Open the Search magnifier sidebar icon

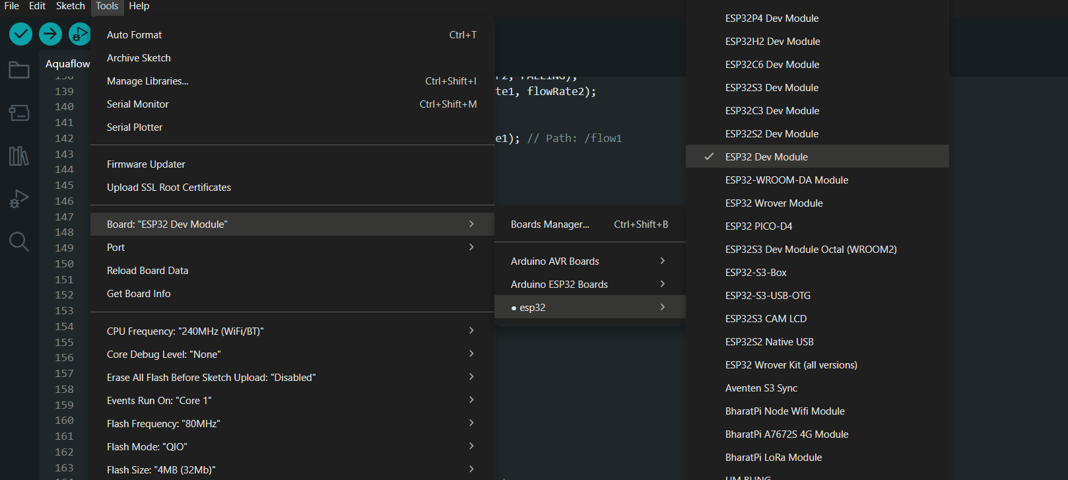click(18, 242)
